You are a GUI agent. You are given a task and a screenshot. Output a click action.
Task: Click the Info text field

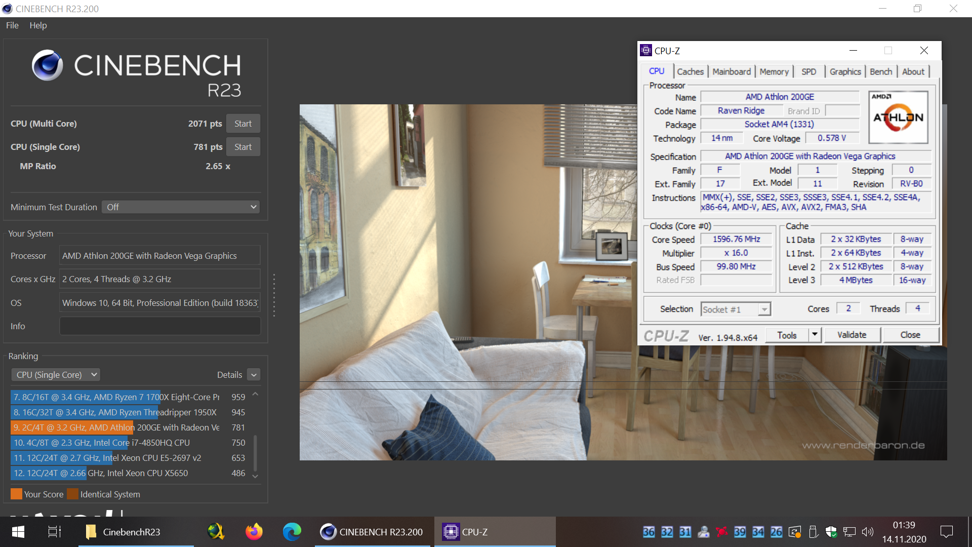click(160, 326)
